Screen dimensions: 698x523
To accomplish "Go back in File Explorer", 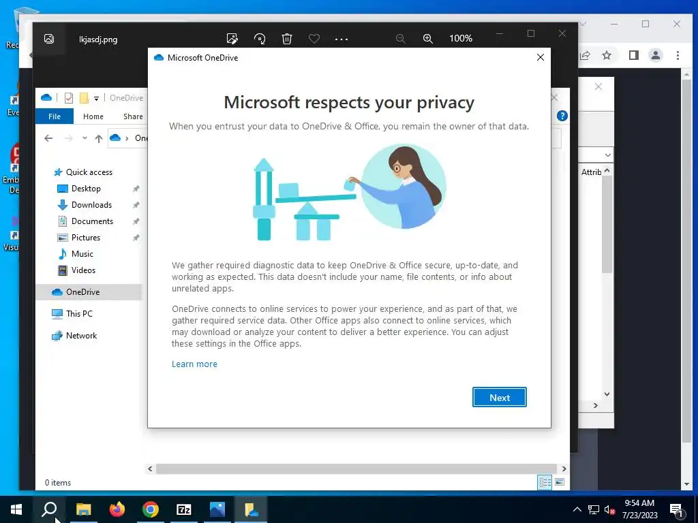I will [x=48, y=138].
